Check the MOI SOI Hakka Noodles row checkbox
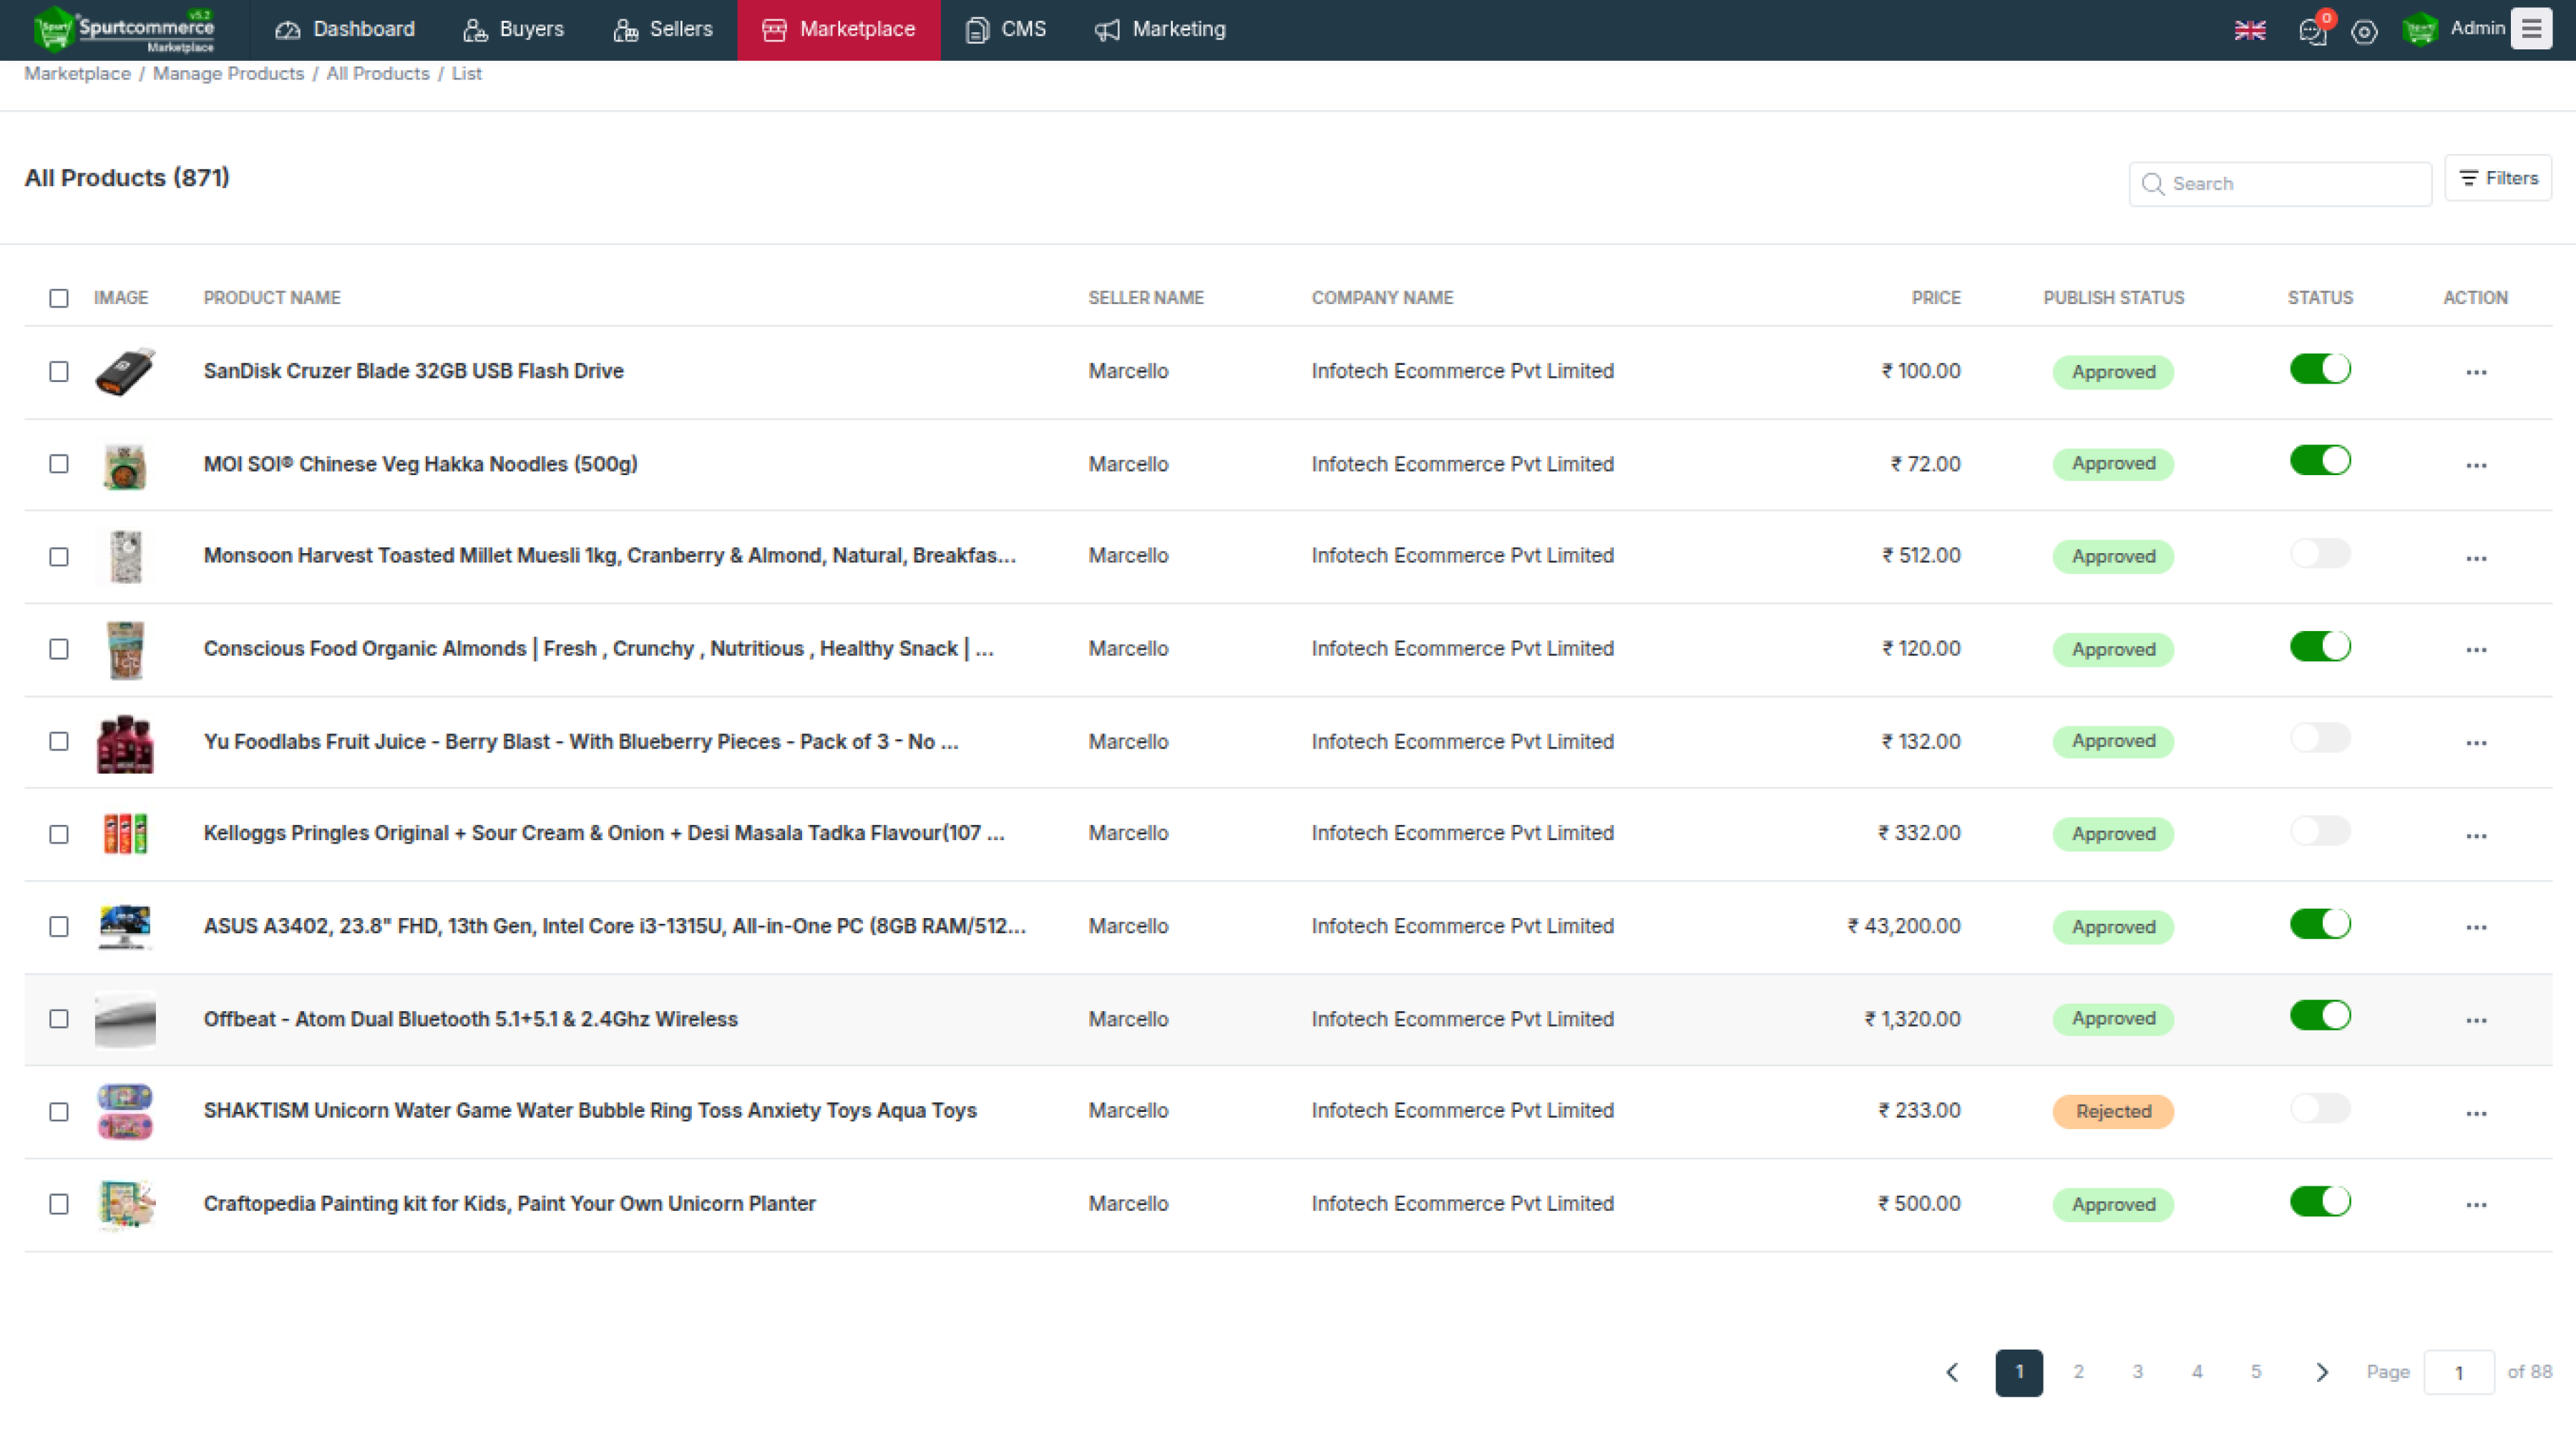Image resolution: width=2576 pixels, height=1449 pixels. [59, 464]
